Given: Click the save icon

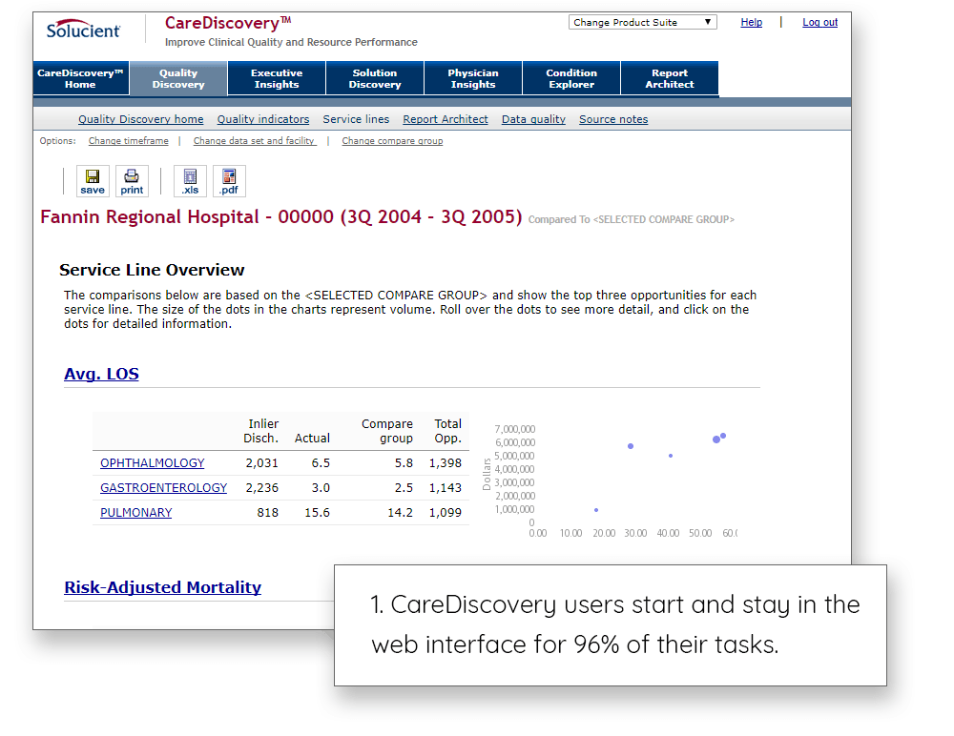Looking at the screenshot, I should (93, 181).
